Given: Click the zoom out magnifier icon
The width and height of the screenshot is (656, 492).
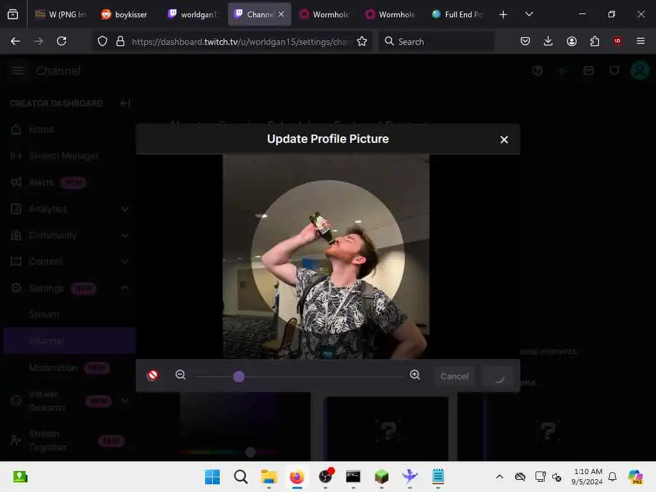Looking at the screenshot, I should pyautogui.click(x=180, y=375).
